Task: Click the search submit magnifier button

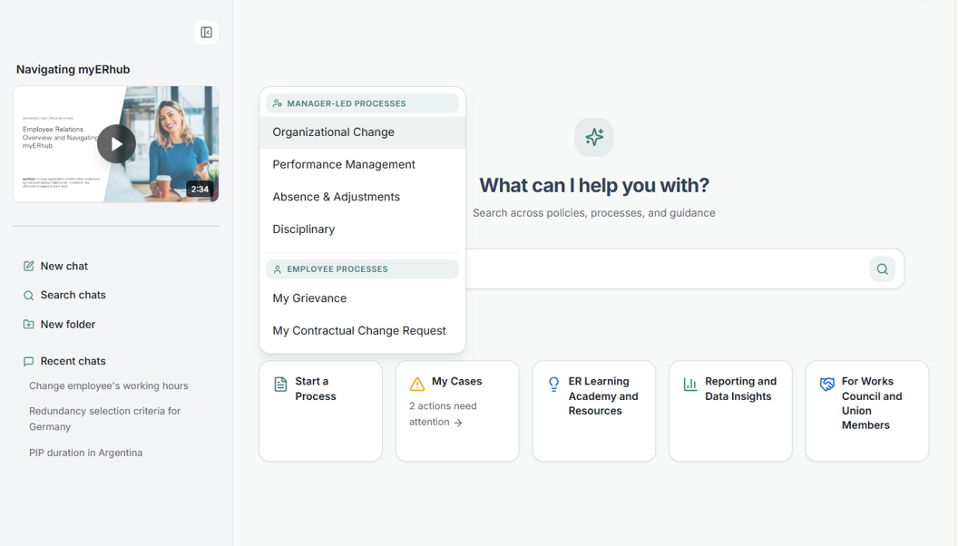Action: (882, 268)
